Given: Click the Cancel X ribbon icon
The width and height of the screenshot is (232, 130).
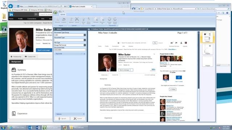Looking at the screenshot, I should [x=77, y=20].
